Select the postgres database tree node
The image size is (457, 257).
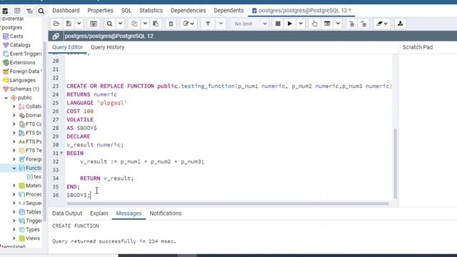point(12,27)
